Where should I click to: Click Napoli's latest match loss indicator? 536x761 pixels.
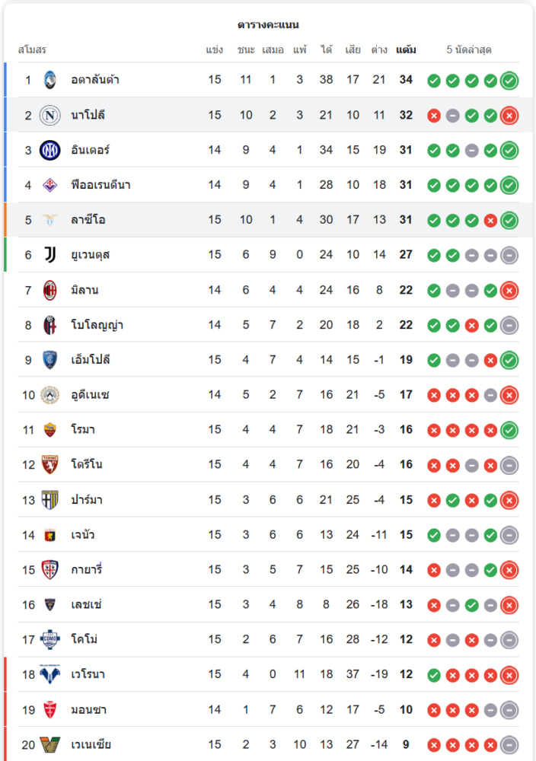tap(509, 115)
